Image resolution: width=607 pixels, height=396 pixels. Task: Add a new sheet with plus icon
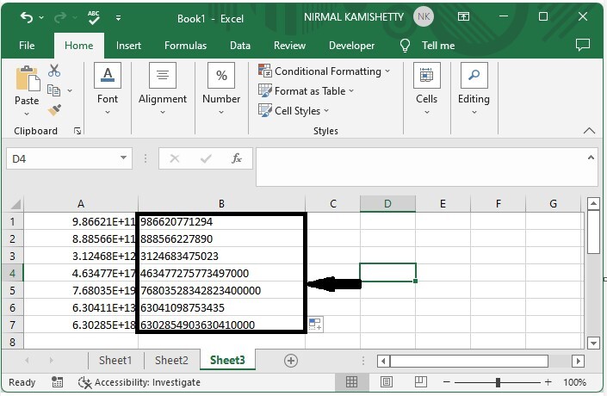click(291, 361)
